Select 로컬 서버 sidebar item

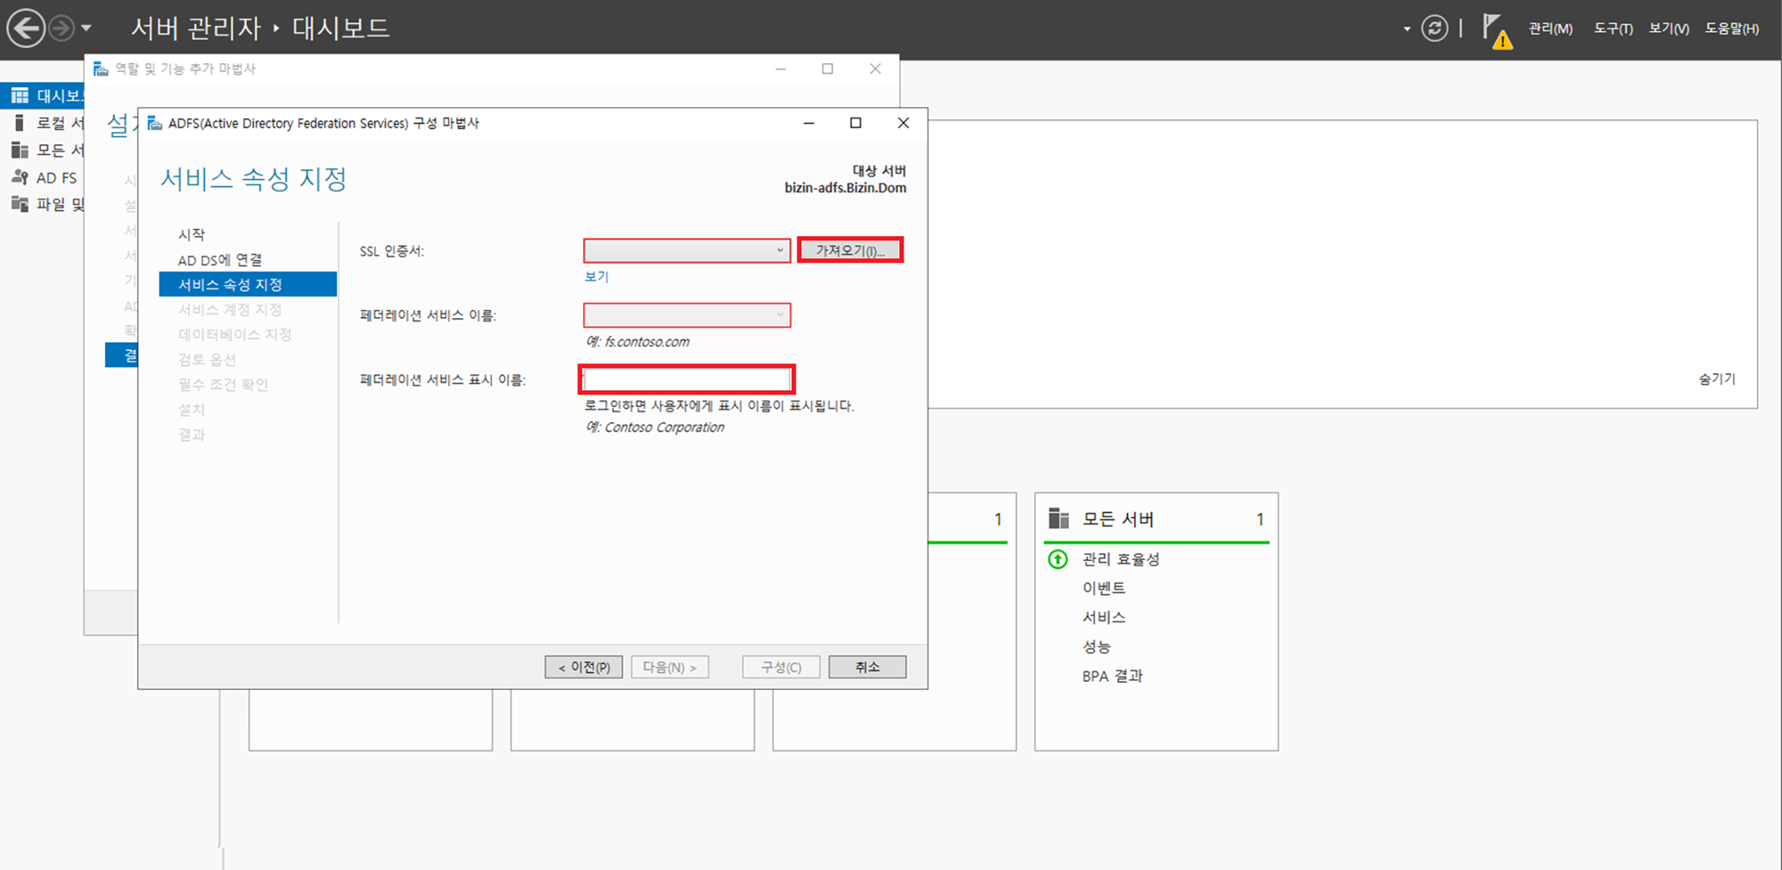tap(43, 123)
